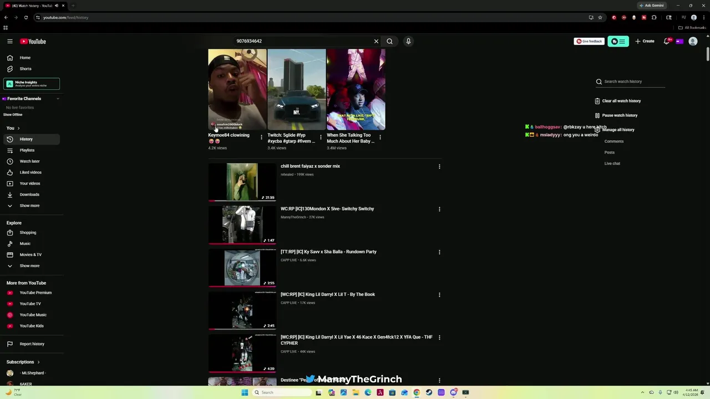Open Music under Explore
This screenshot has width=710, height=399.
[x=32, y=244]
